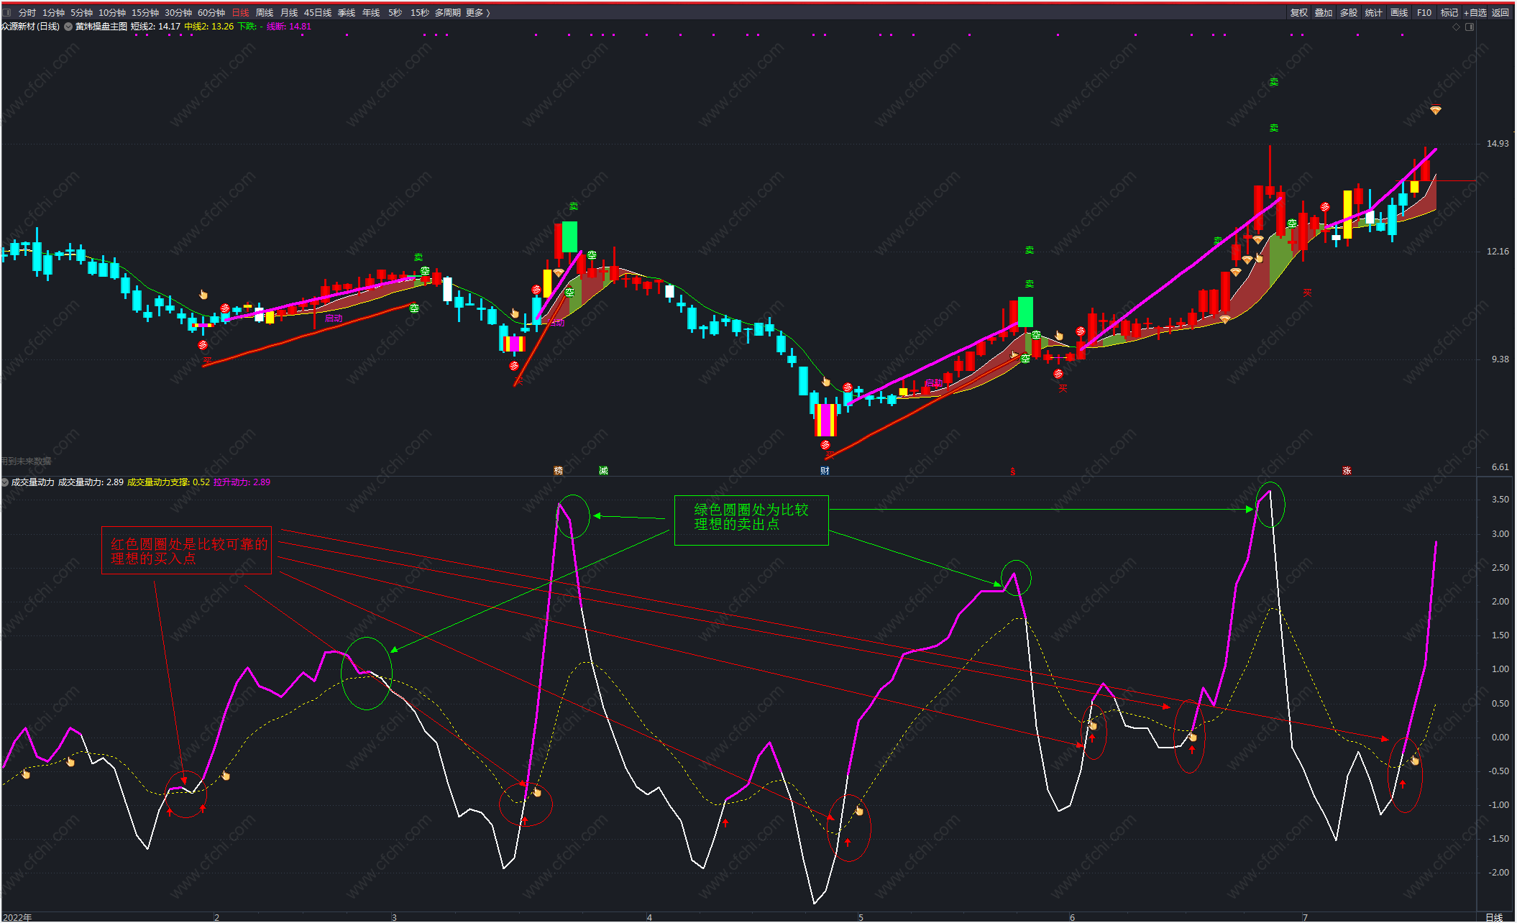Add stock with the +自选 button
The height and width of the screenshot is (923, 1517).
(1475, 12)
